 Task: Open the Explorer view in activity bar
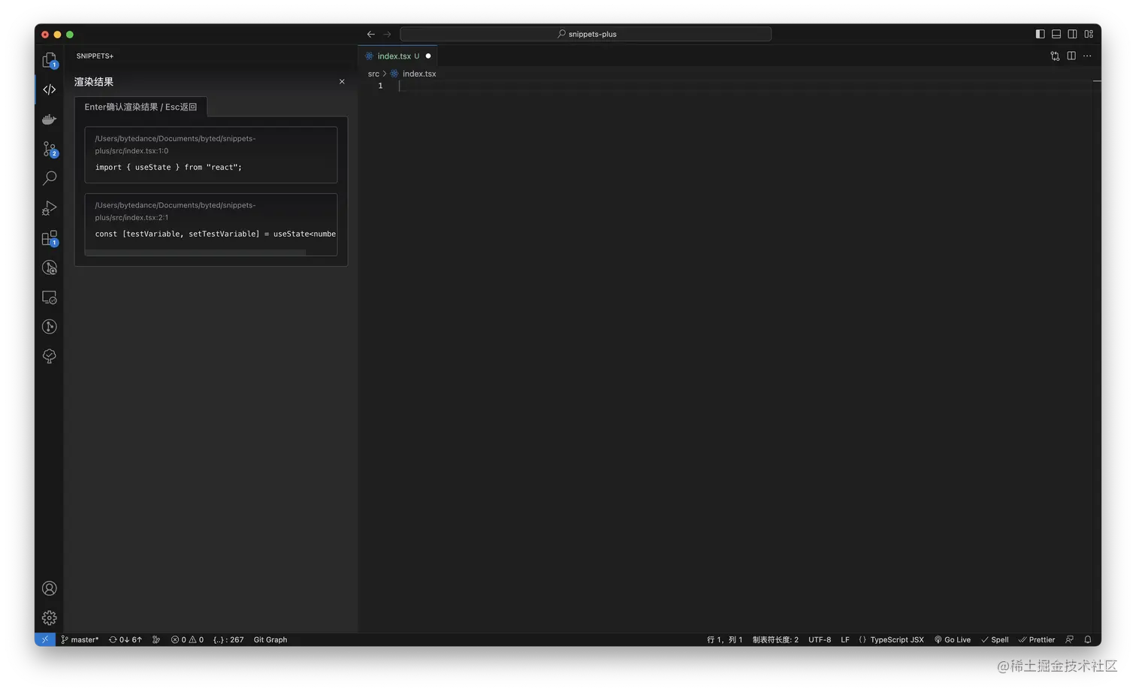(x=50, y=59)
